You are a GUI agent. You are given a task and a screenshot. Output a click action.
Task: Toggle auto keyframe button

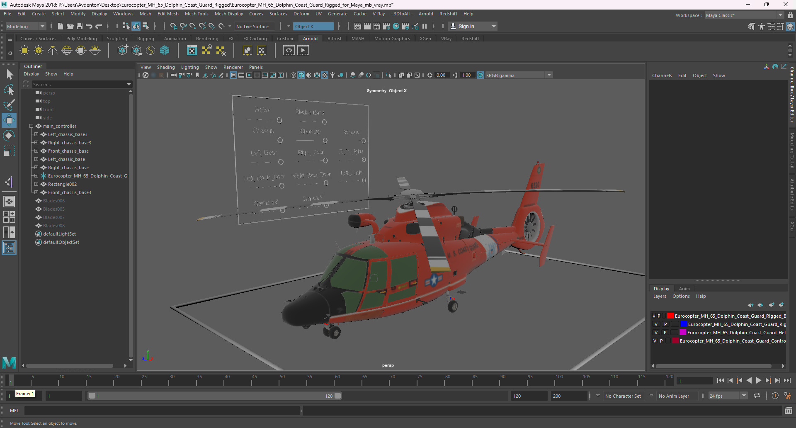tap(775, 396)
